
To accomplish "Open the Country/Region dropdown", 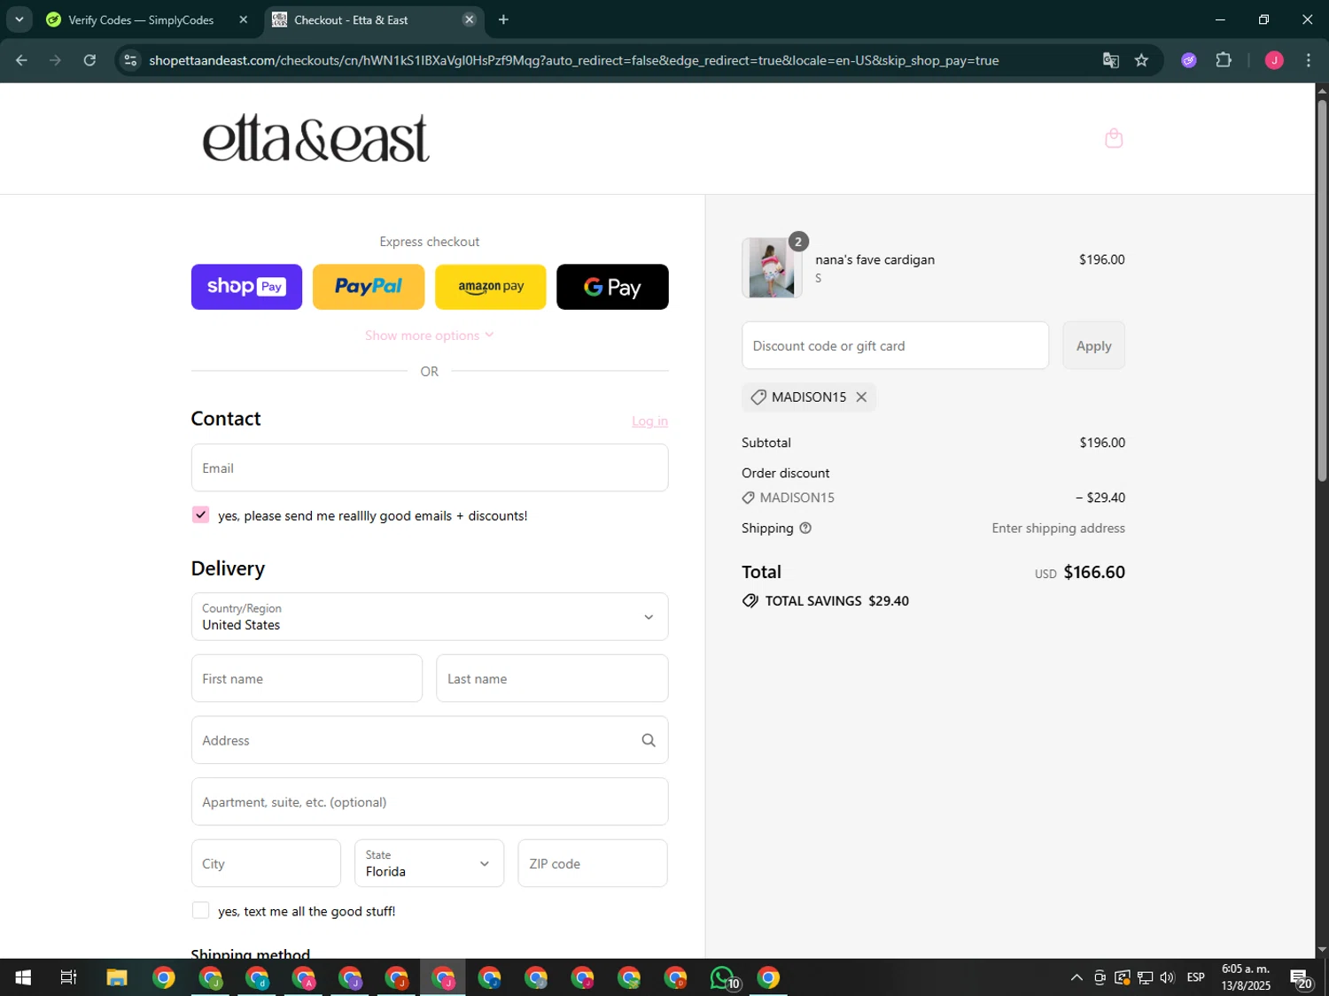I will (430, 617).
